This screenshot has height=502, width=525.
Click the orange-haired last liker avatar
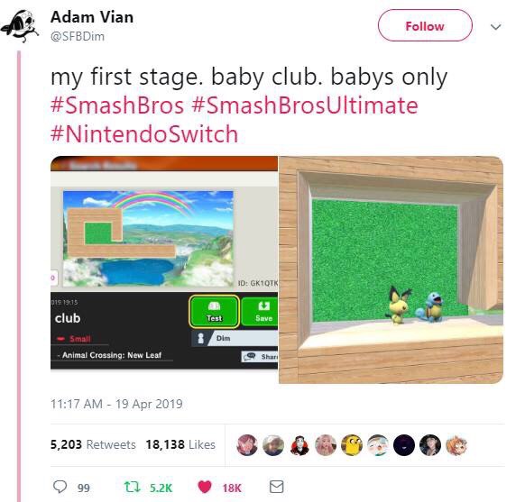tap(456, 445)
